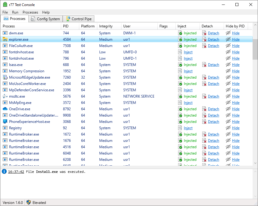The width and height of the screenshot is (258, 206).
Task: Open the Processes menu
Action: pos(30,12)
